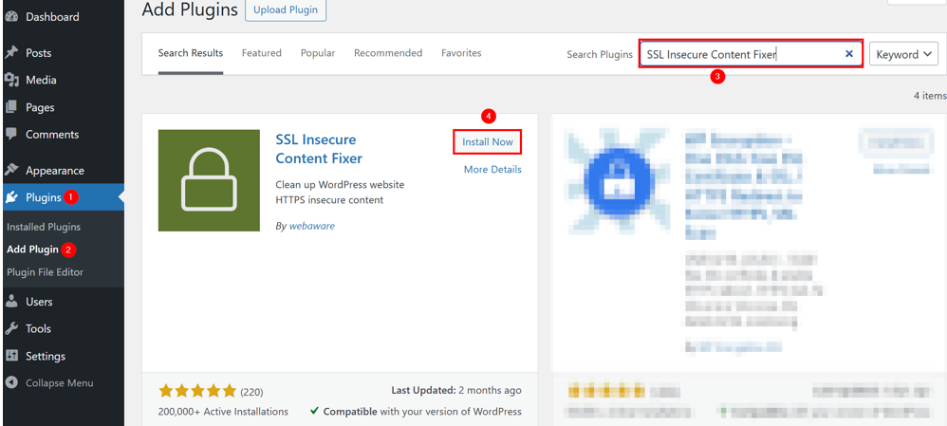
Task: Click the Comments speech bubble icon
Action: point(10,134)
